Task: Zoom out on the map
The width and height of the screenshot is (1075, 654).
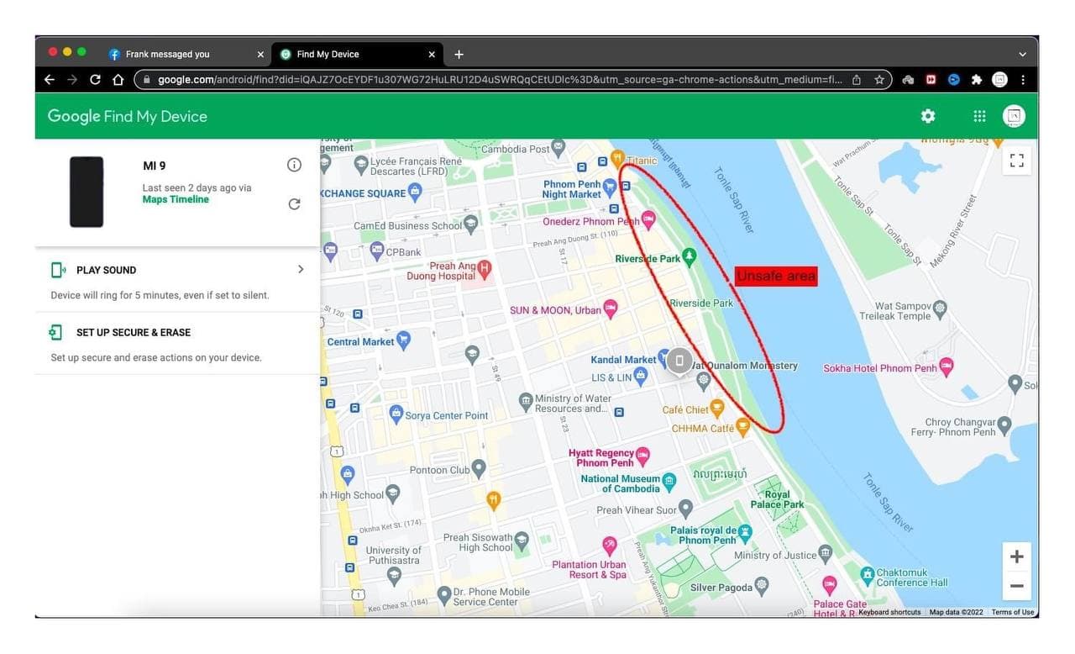Action: pyautogui.click(x=1016, y=586)
